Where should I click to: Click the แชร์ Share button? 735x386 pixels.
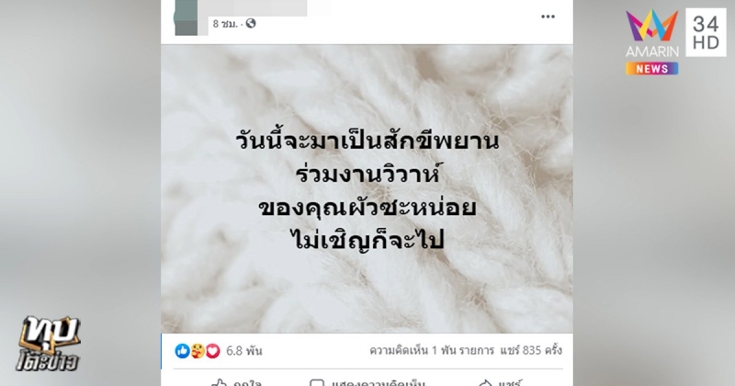coord(500,383)
